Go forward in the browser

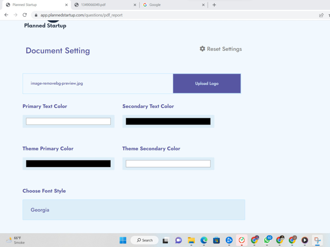(x=16, y=15)
